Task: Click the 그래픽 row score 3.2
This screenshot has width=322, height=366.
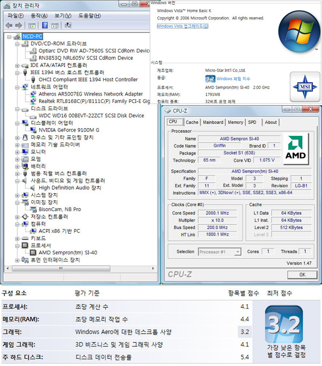Action: [x=245, y=332]
